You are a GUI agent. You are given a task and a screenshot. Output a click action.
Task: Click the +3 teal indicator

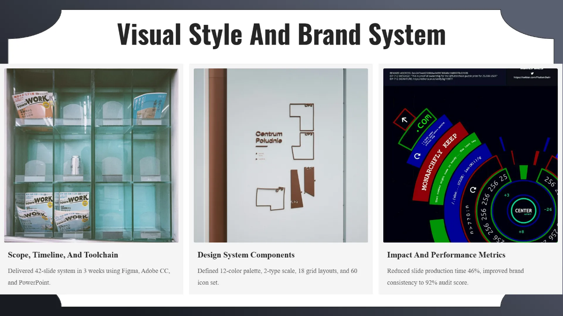point(506,195)
